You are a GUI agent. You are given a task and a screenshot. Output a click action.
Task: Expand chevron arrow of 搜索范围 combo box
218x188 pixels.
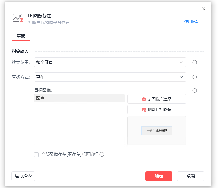point(181,62)
